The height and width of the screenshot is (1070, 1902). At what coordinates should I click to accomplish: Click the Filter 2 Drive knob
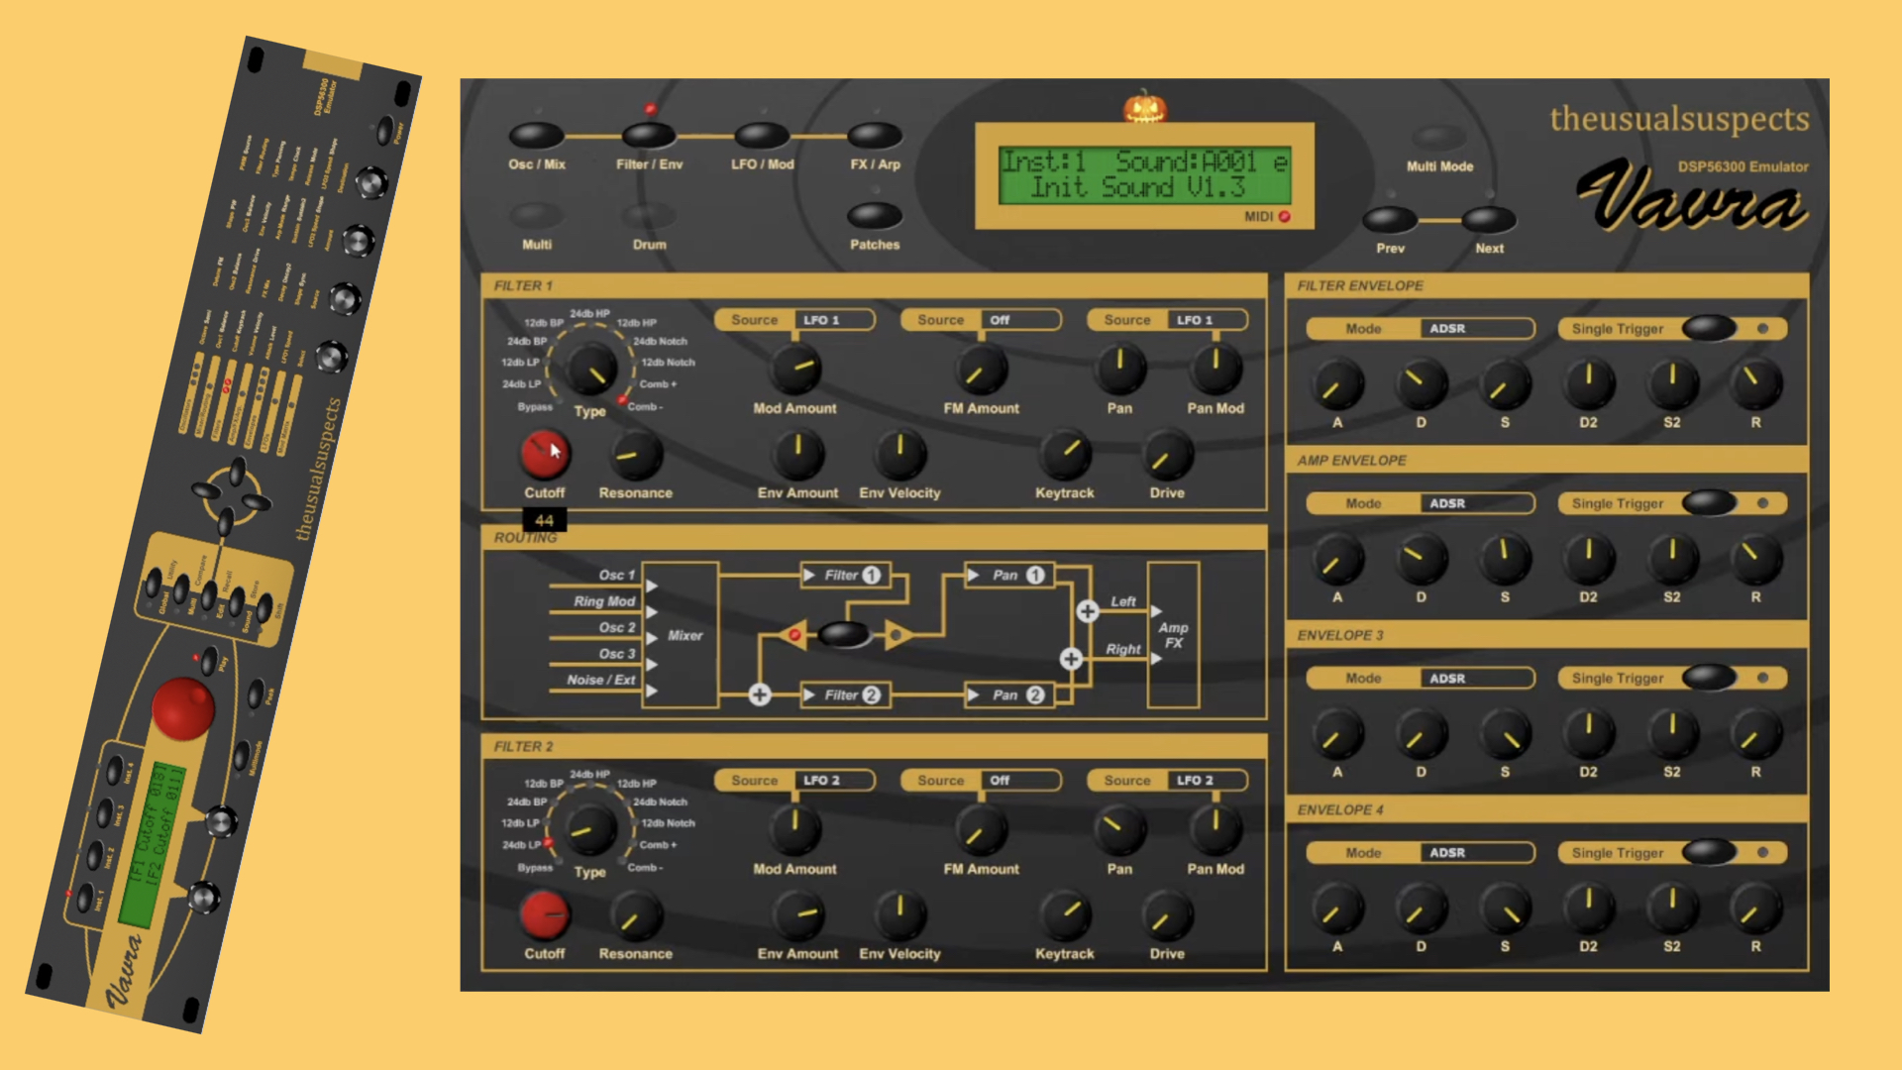[x=1167, y=915]
